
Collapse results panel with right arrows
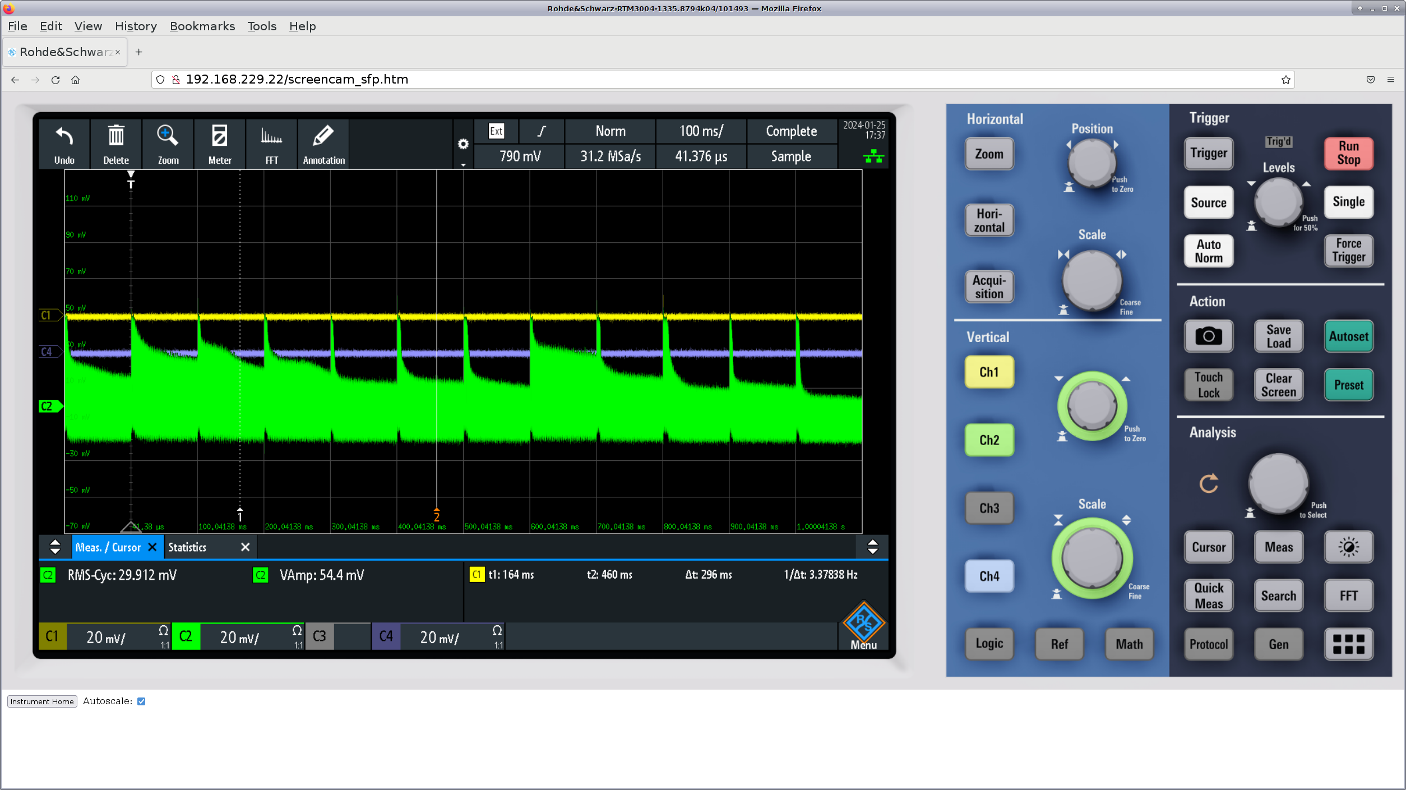872,547
